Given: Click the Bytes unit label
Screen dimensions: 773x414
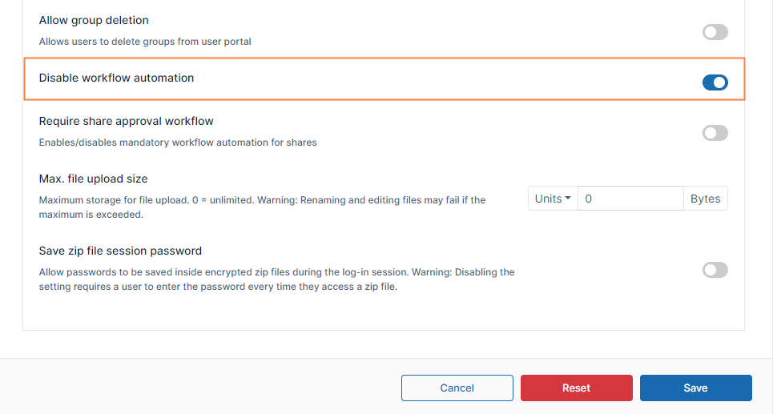Looking at the screenshot, I should [705, 199].
